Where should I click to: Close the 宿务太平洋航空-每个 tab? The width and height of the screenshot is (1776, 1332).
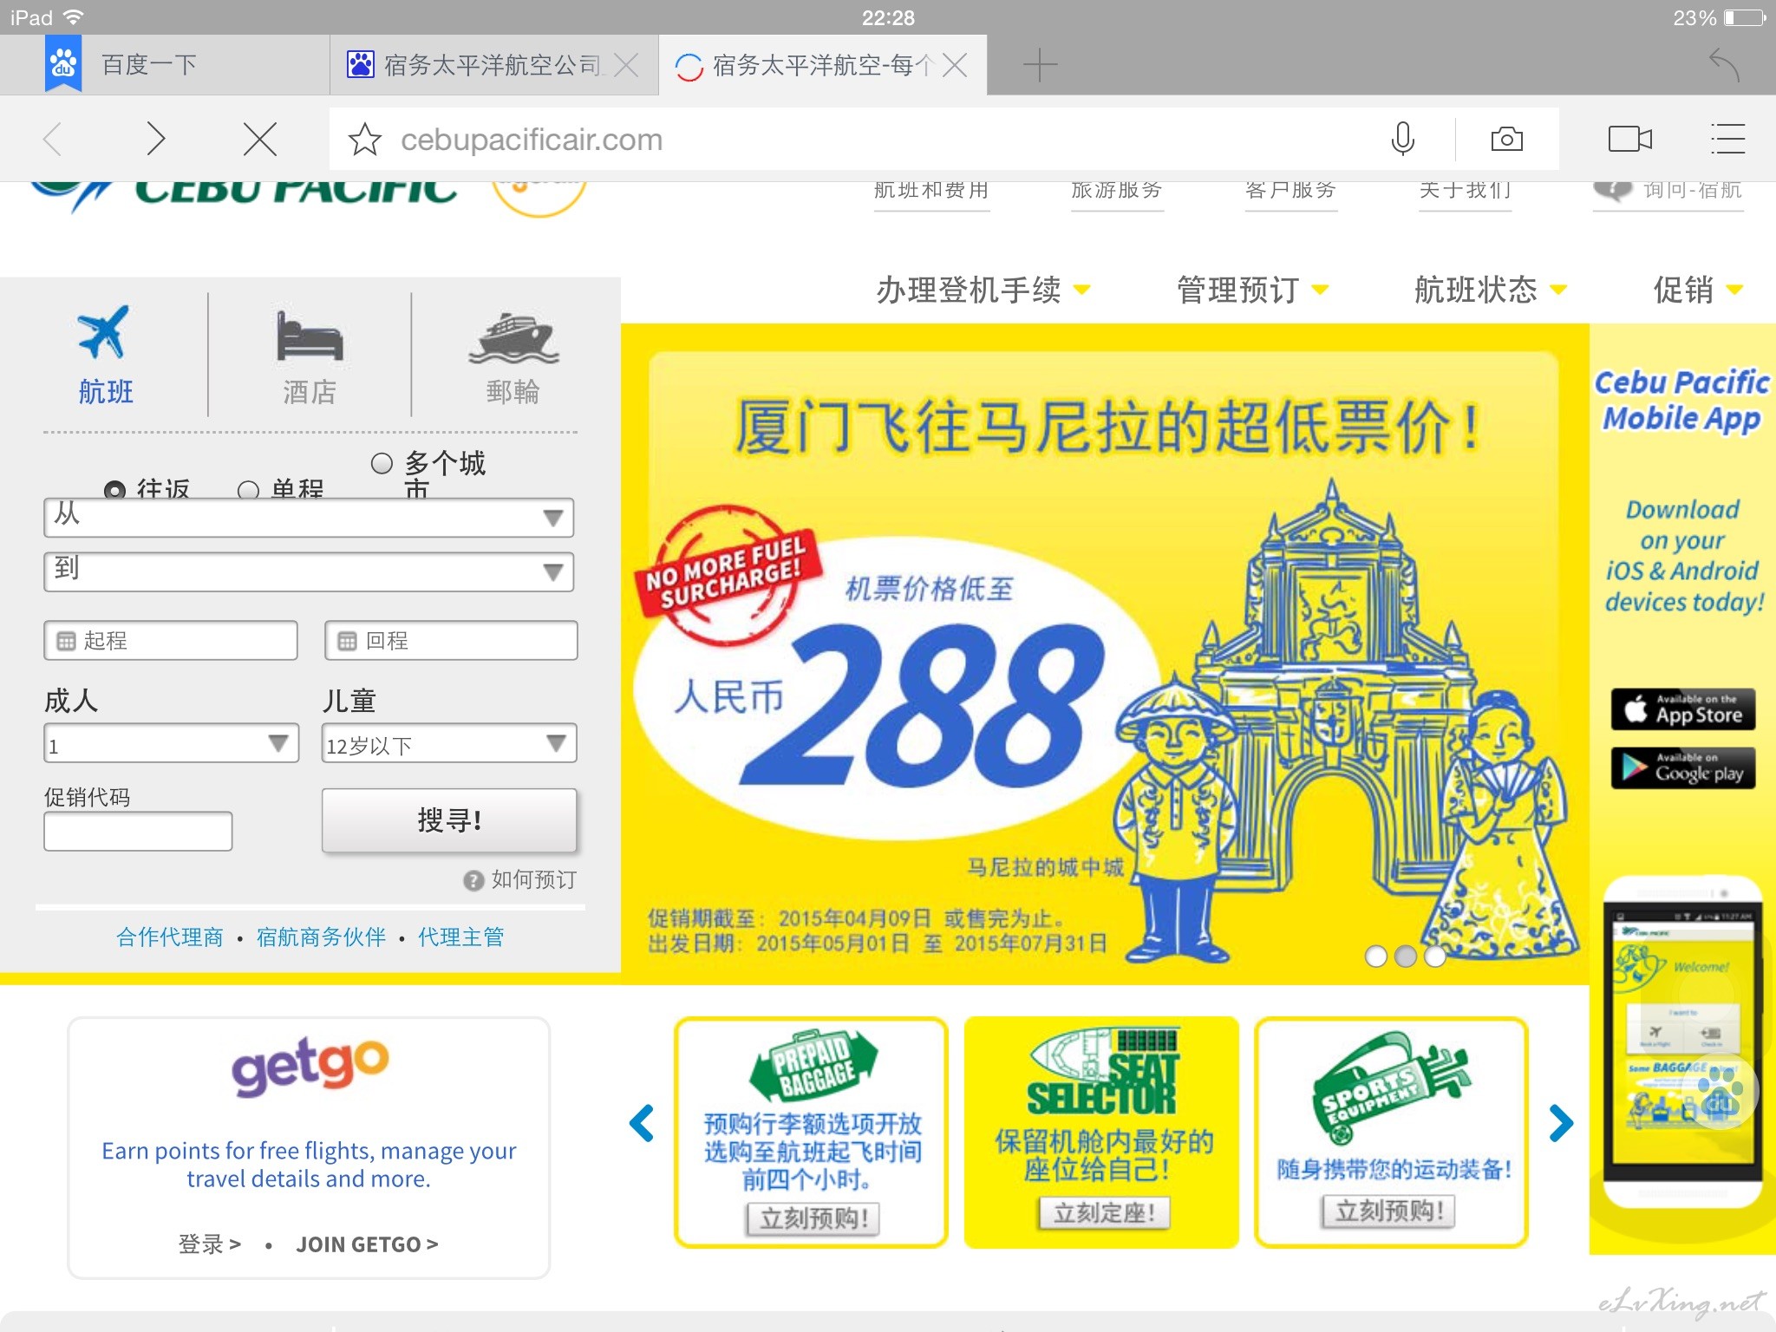click(x=955, y=65)
